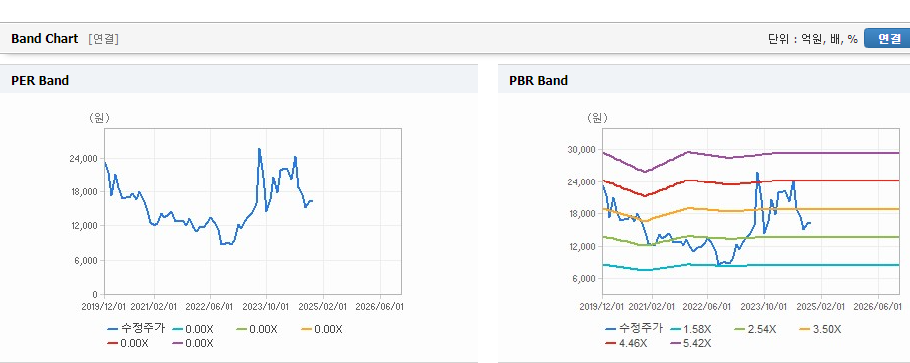
Task: Select the PER Band panel heading
Action: (x=40, y=81)
